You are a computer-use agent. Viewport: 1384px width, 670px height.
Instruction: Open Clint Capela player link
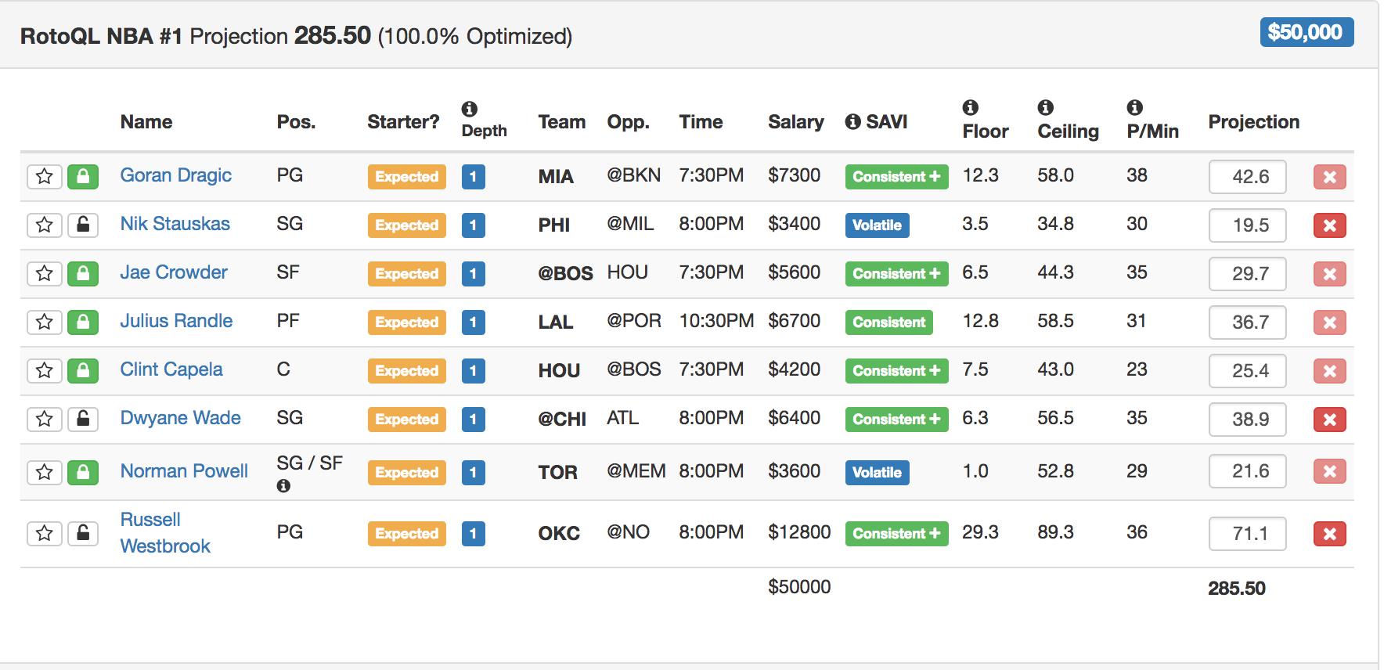(171, 369)
